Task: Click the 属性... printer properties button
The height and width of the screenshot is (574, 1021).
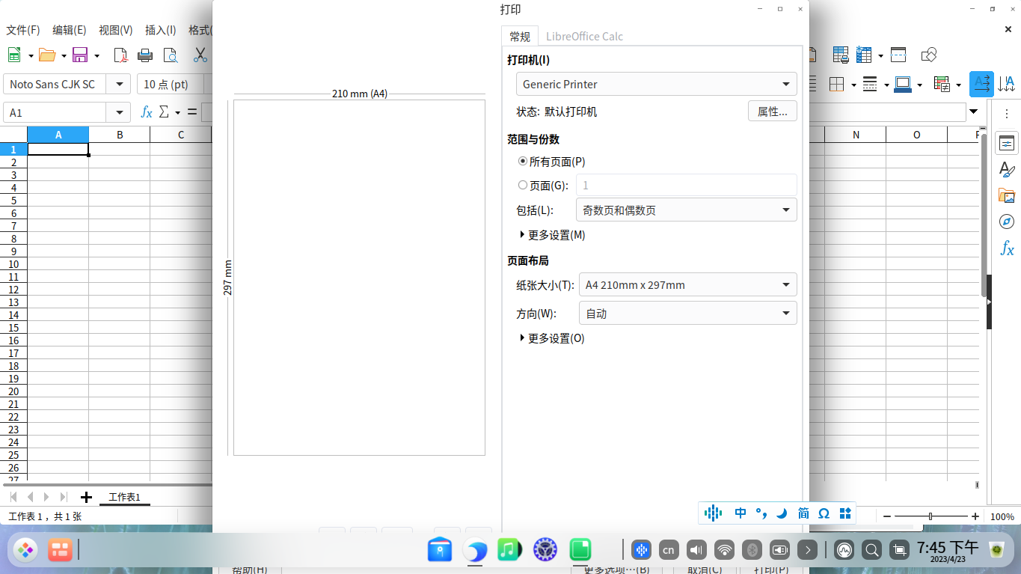Action: [x=773, y=112]
